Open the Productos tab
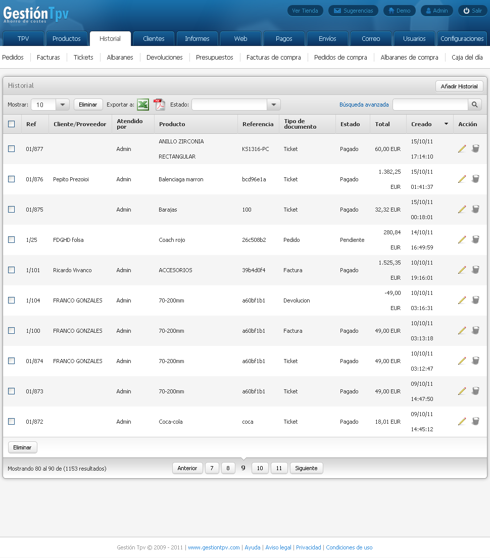490x558 pixels. click(67, 38)
